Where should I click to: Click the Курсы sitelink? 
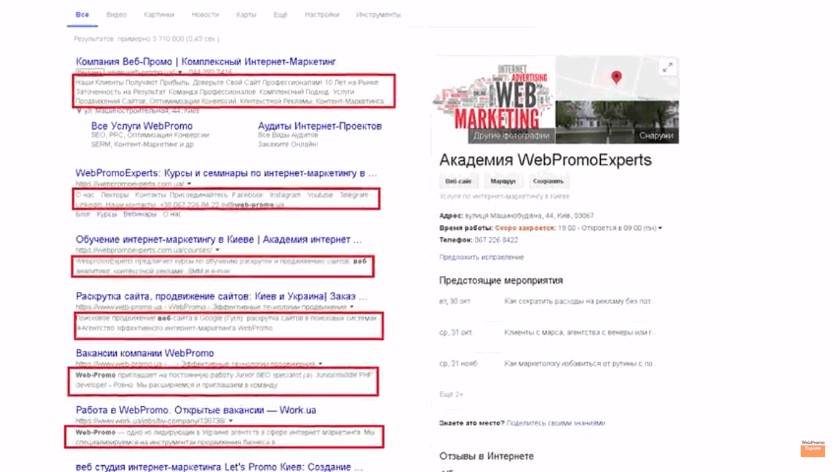pyautogui.click(x=107, y=214)
